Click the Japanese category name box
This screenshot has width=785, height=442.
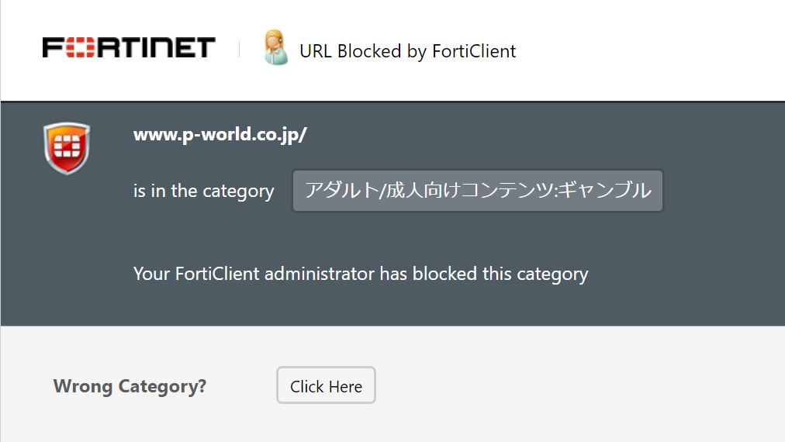pyautogui.click(x=478, y=191)
